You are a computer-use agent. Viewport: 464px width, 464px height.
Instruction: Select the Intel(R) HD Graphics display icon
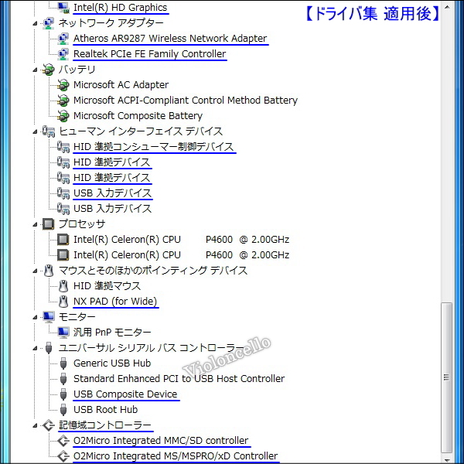pyautogui.click(x=63, y=8)
